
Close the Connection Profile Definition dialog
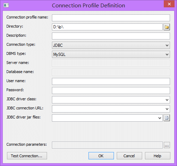click(x=169, y=4)
